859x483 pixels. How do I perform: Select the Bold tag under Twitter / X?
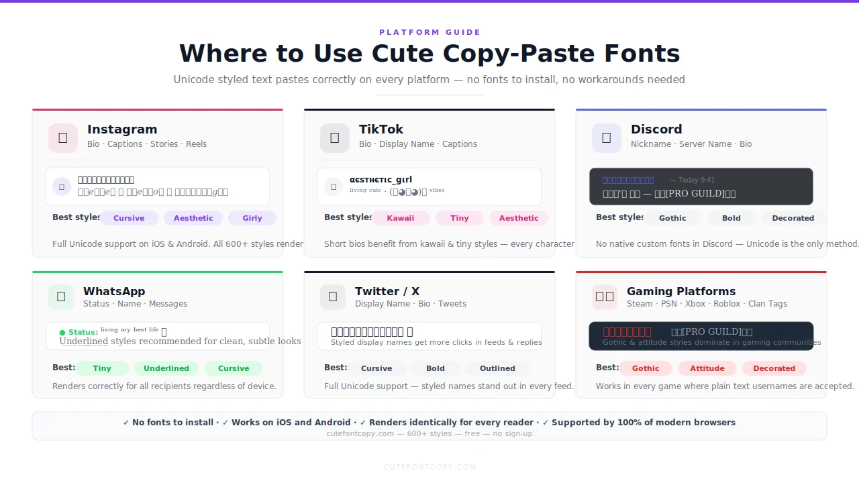436,368
